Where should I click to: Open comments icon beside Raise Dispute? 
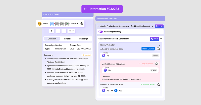point(158,49)
